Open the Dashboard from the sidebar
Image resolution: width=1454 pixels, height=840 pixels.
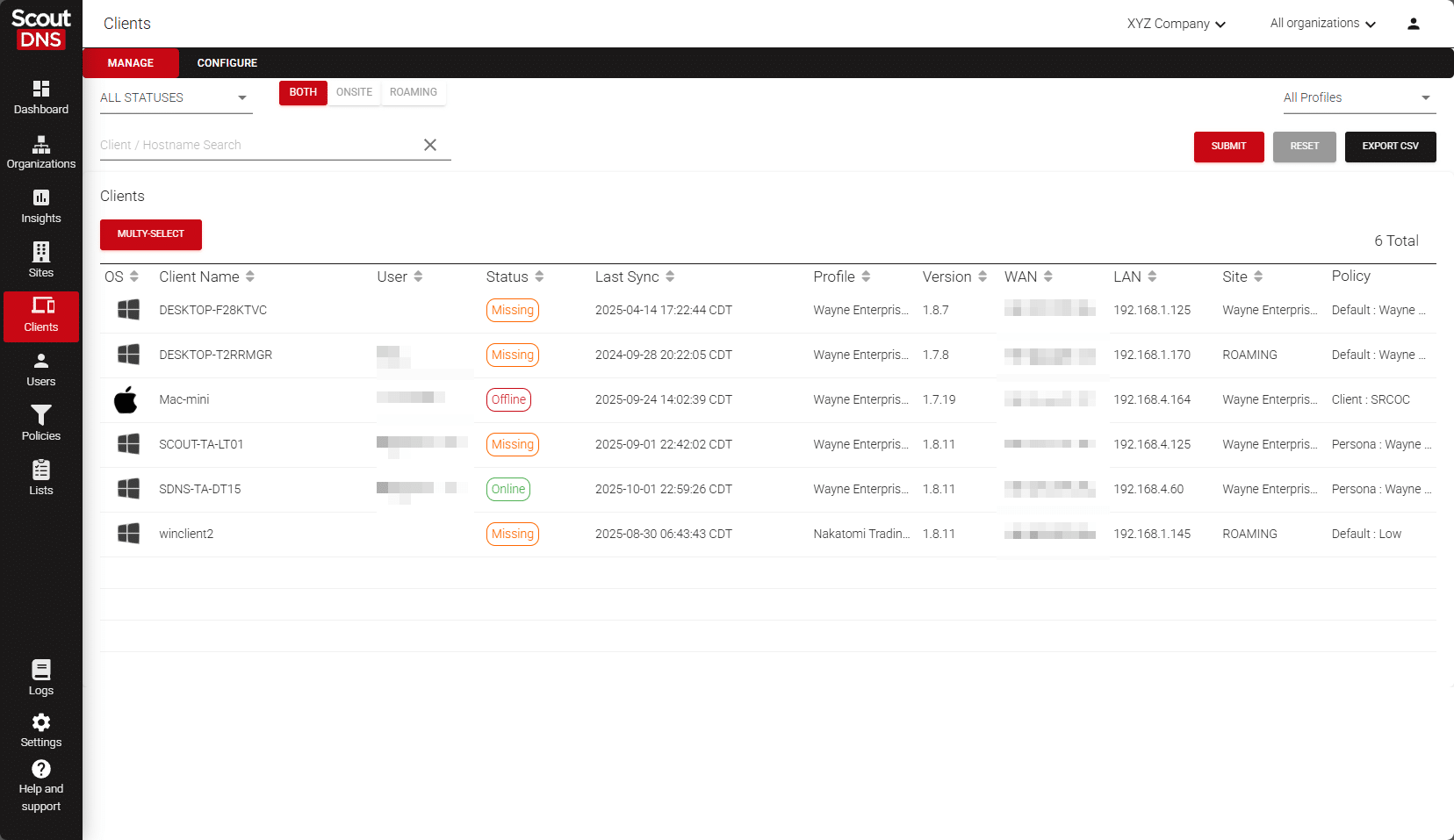point(41,97)
